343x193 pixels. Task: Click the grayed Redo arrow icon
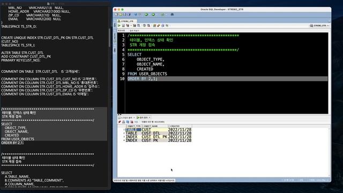pyautogui.click(x=140, y=14)
